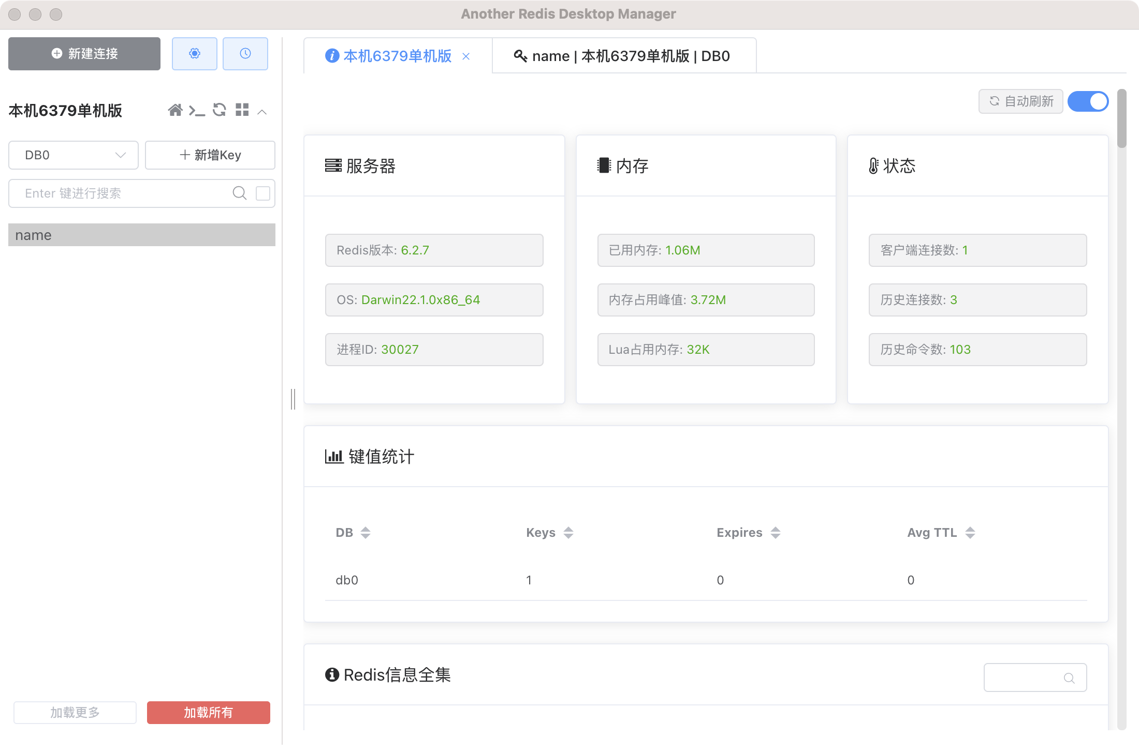This screenshot has width=1139, height=753.
Task: Click the red 加载所有 button
Action: [208, 712]
